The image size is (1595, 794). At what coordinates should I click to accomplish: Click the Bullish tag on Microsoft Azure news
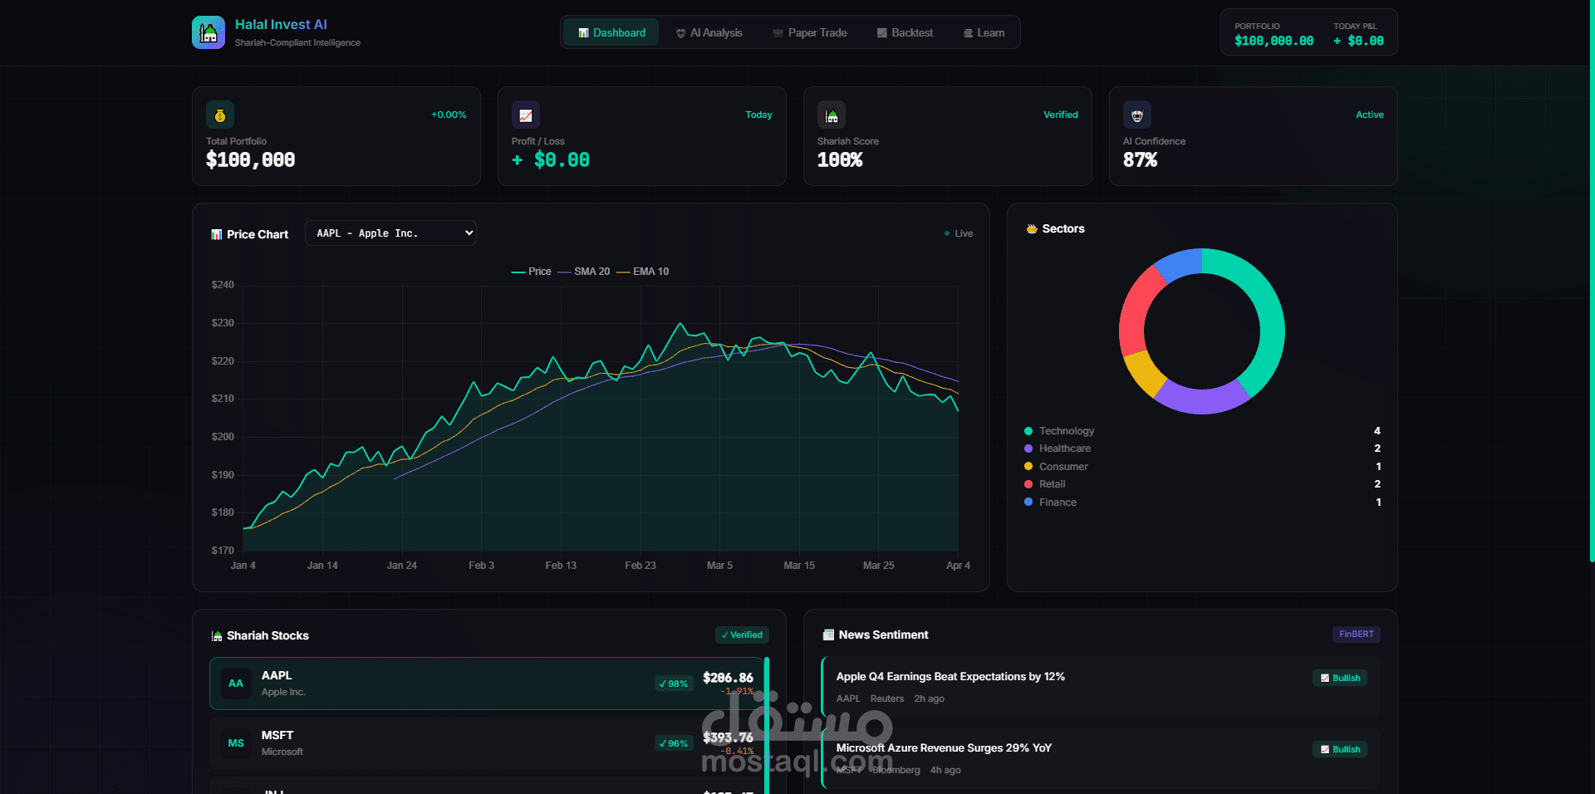(1340, 749)
